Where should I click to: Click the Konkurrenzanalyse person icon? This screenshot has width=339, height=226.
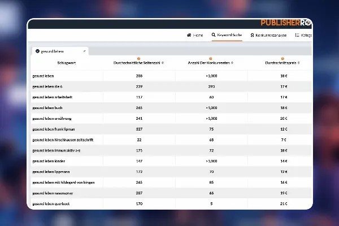coord(252,35)
